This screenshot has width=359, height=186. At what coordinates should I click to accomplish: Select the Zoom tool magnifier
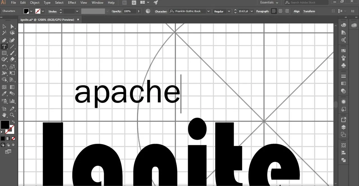pyautogui.click(x=12, y=115)
